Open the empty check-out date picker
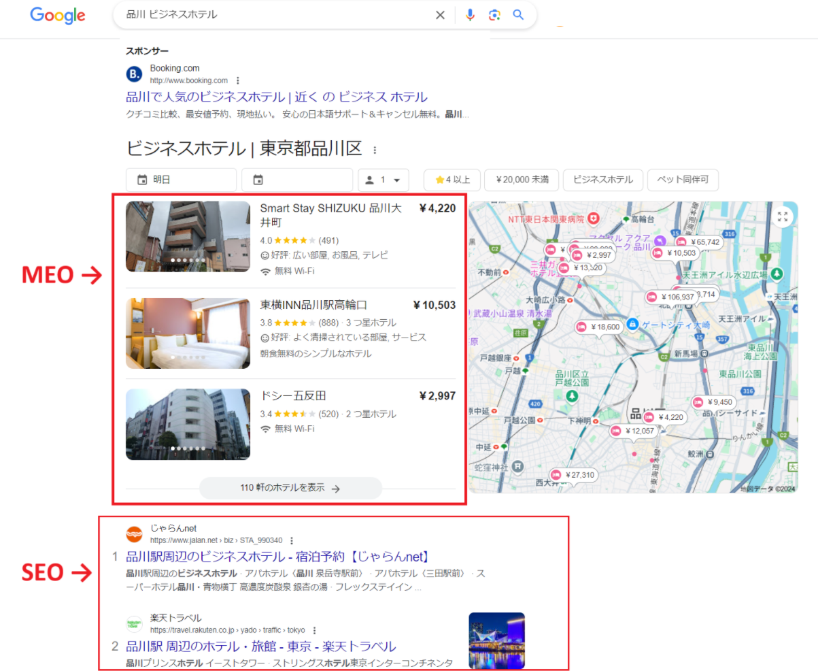Viewport: 818px width, 671px height. [297, 180]
